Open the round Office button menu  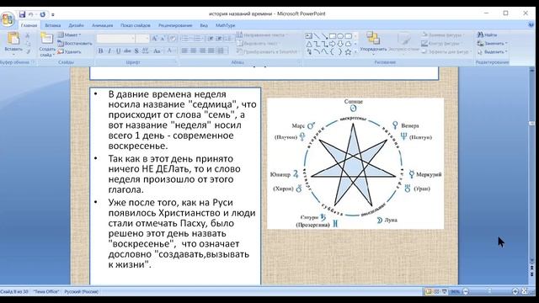8,19
